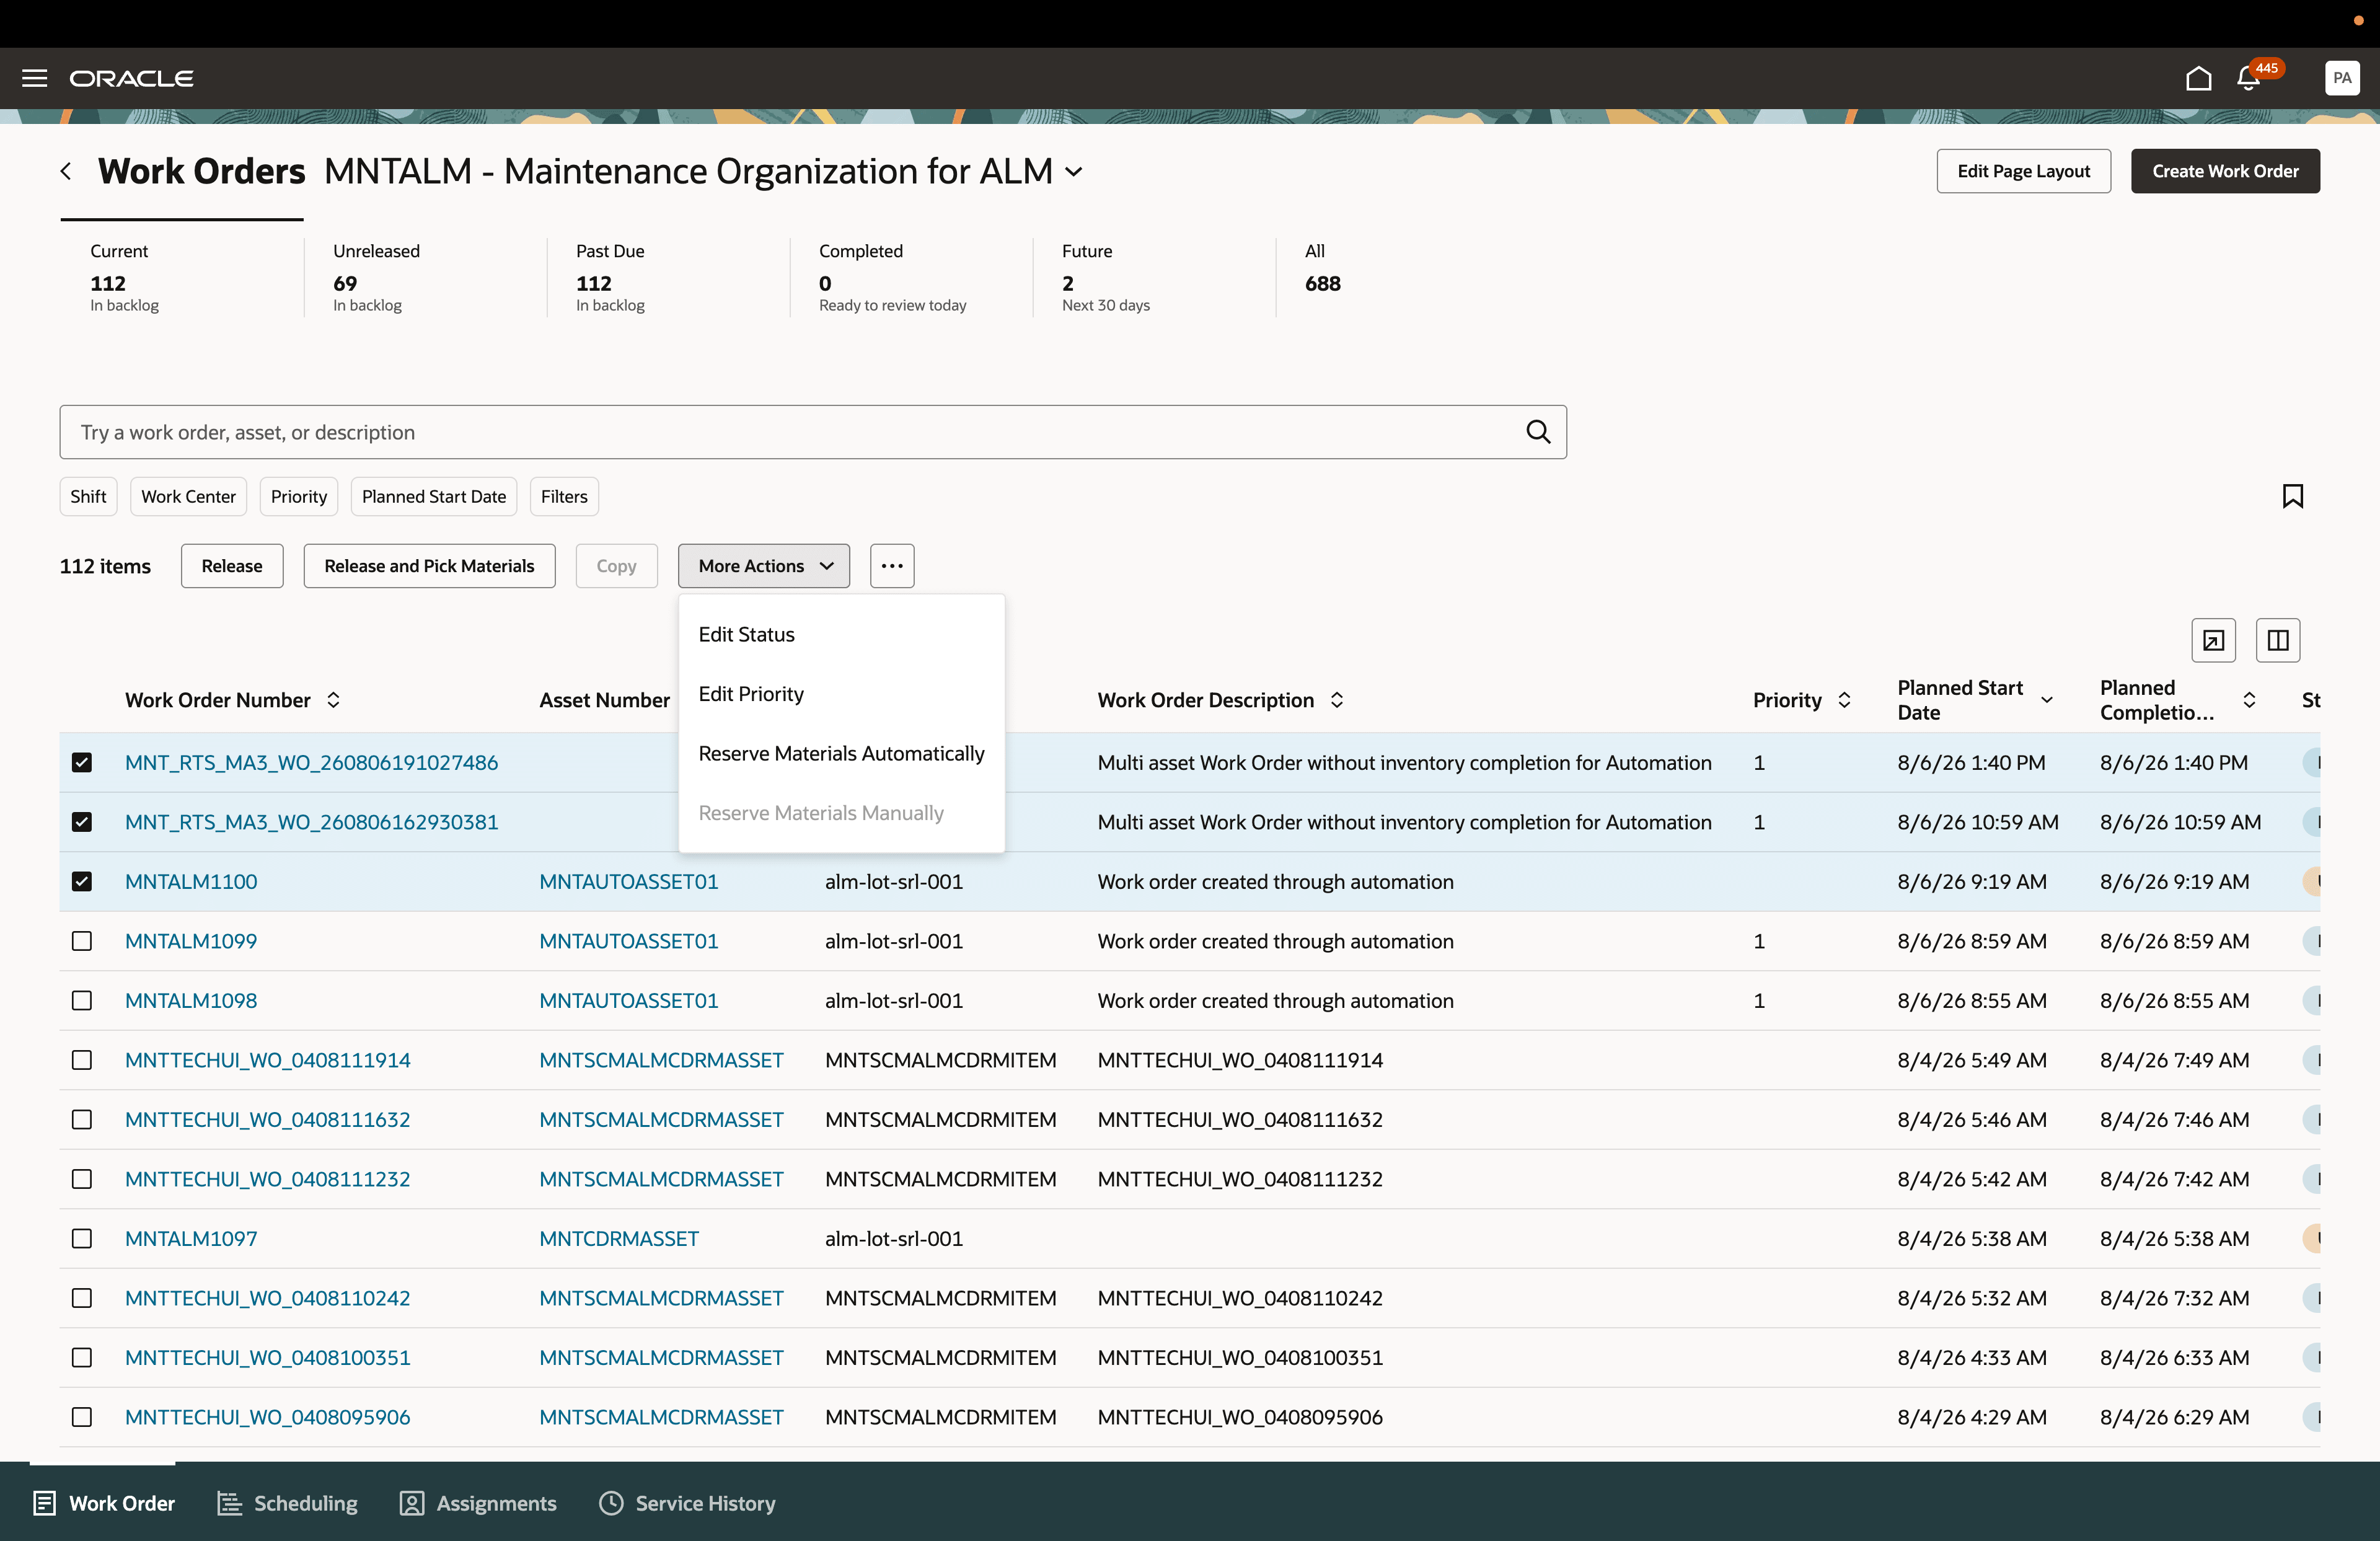This screenshot has width=2380, height=1541.
Task: Open work order MNTTECHUI_WO_0408110242 link
Action: click(268, 1298)
